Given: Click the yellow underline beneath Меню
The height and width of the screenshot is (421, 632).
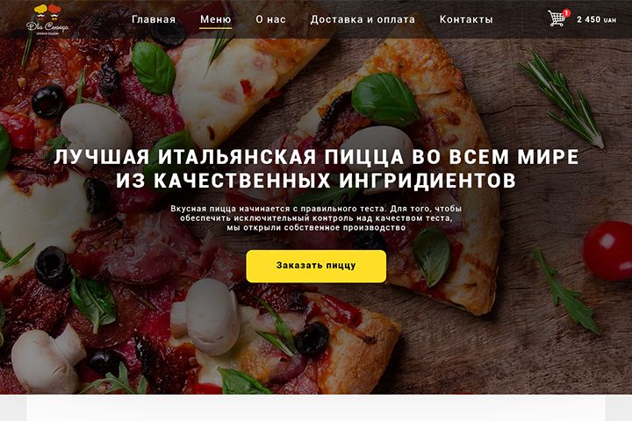Looking at the screenshot, I should (x=216, y=28).
